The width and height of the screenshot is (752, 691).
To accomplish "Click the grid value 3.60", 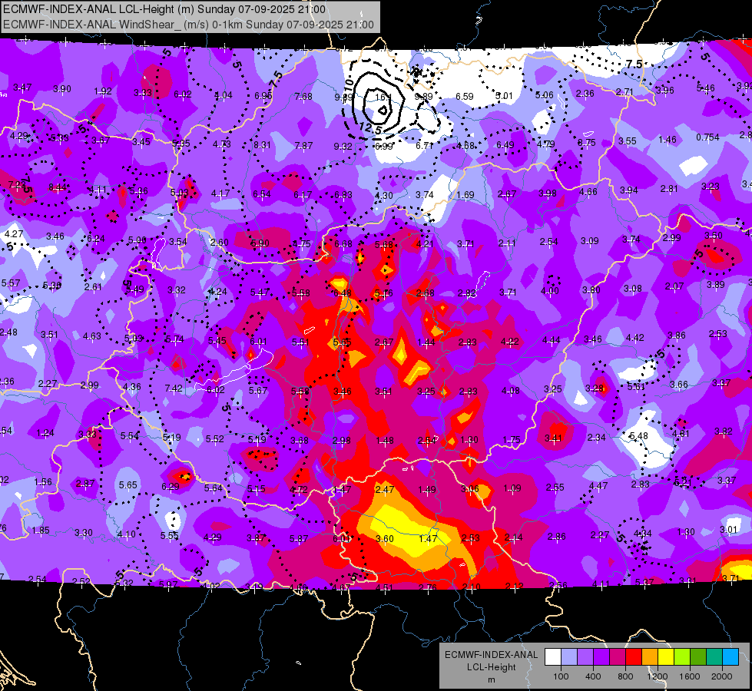I will coord(385,538).
